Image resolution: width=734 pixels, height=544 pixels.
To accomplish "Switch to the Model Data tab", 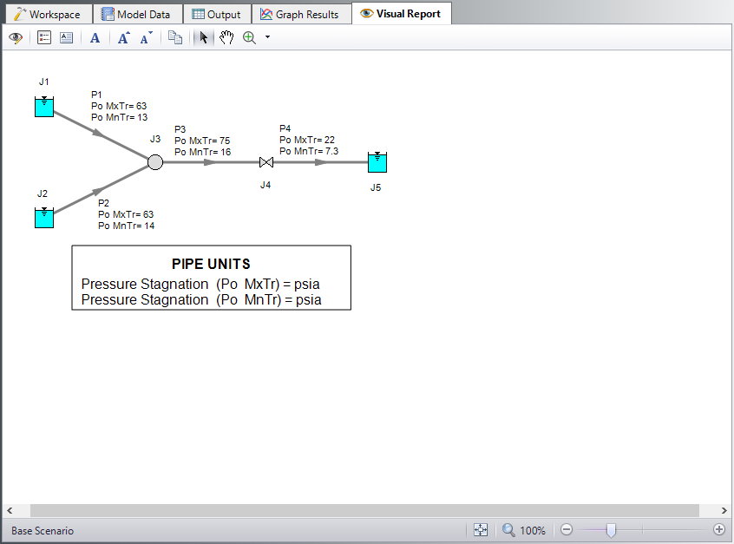I will click(x=136, y=14).
